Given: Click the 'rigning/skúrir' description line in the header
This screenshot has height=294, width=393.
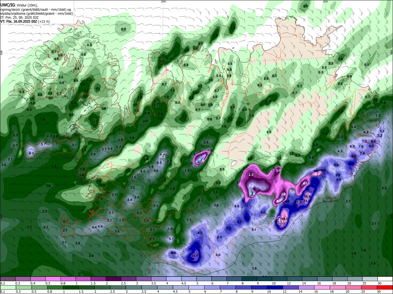Looking at the screenshot, I should (x=36, y=9).
